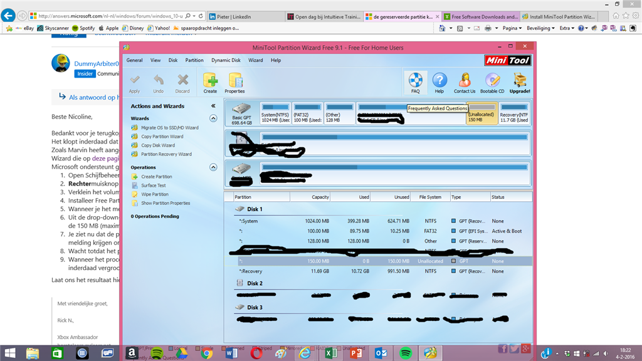Select the (Other) 128 MB partition block
The width and height of the screenshot is (642, 361).
point(339,113)
